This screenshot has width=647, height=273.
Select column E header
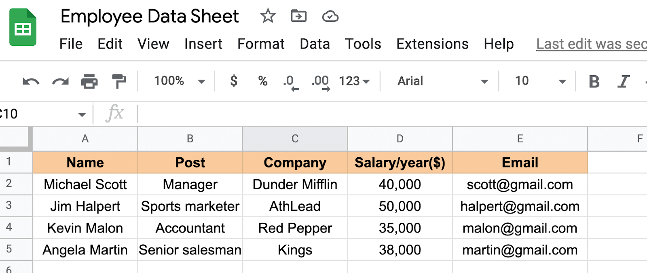tap(520, 139)
